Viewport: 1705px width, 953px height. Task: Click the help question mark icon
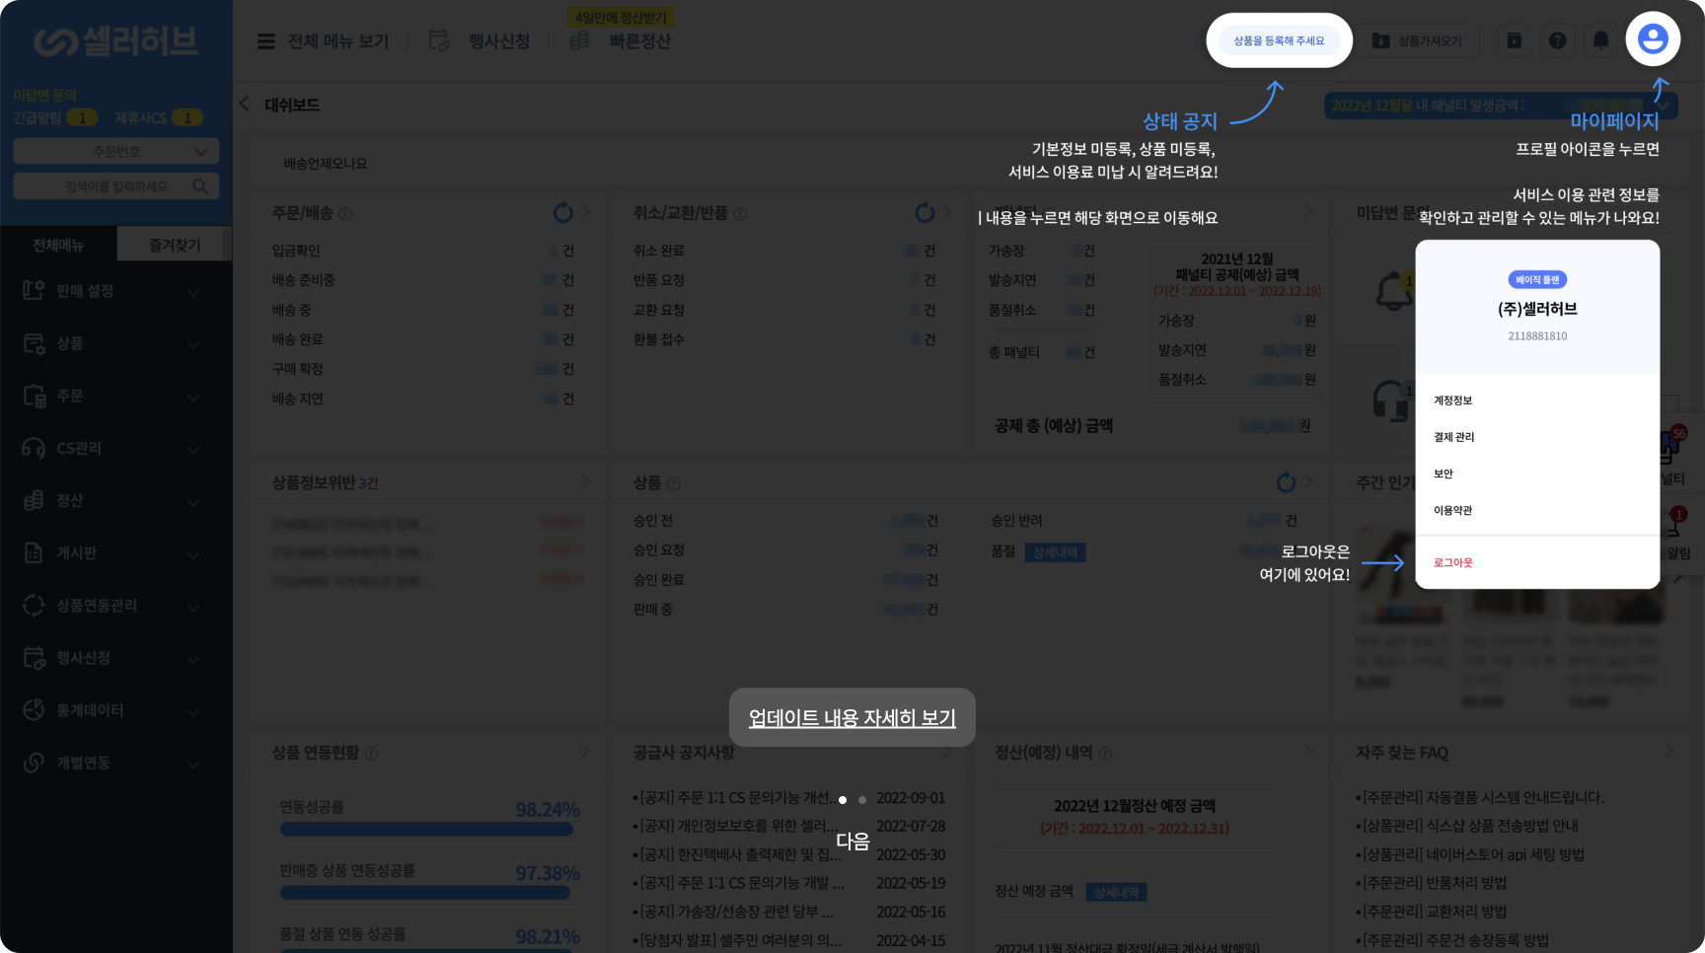pos(1557,40)
